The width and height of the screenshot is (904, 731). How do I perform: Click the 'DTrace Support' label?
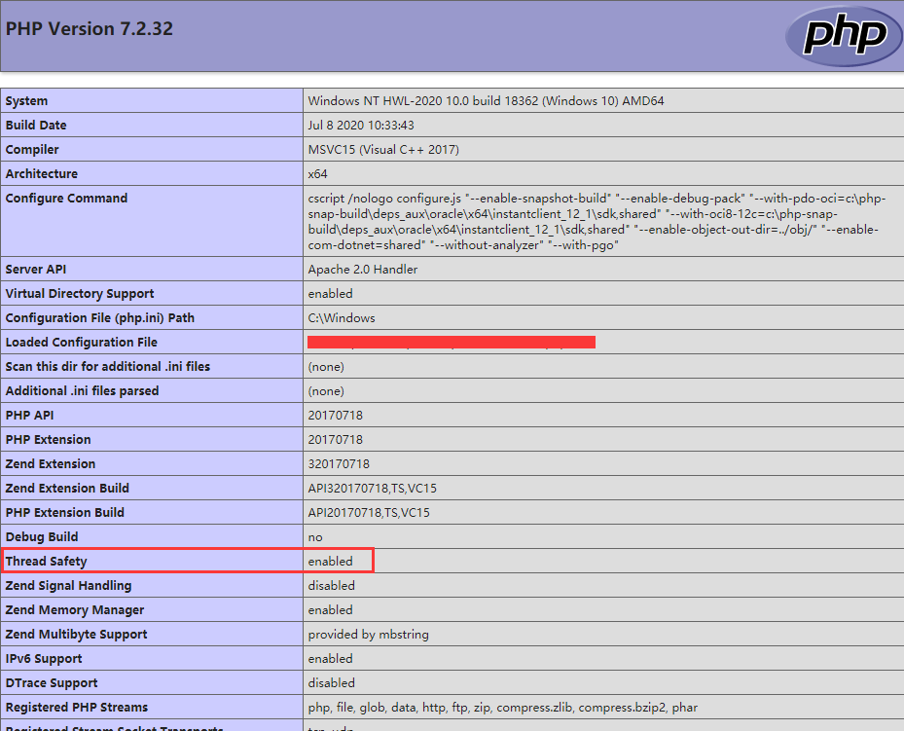pos(52,682)
